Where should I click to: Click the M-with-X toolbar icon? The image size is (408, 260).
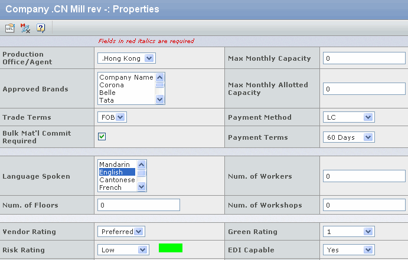point(25,28)
